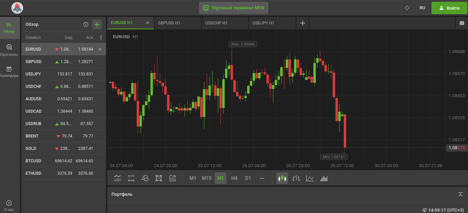Click the add symbol plus button in Overview

(97, 24)
